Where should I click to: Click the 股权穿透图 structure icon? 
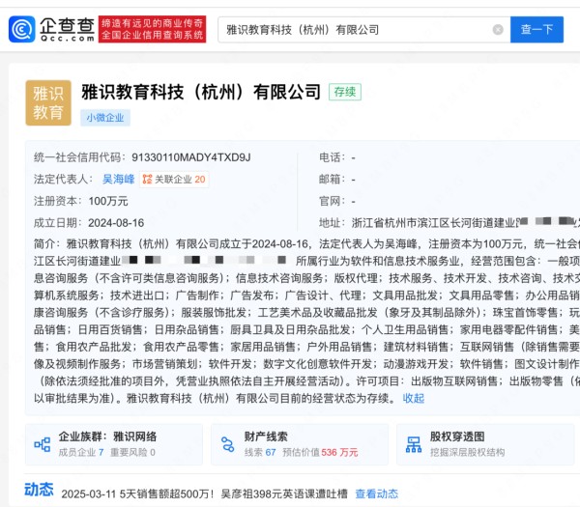[x=414, y=444]
